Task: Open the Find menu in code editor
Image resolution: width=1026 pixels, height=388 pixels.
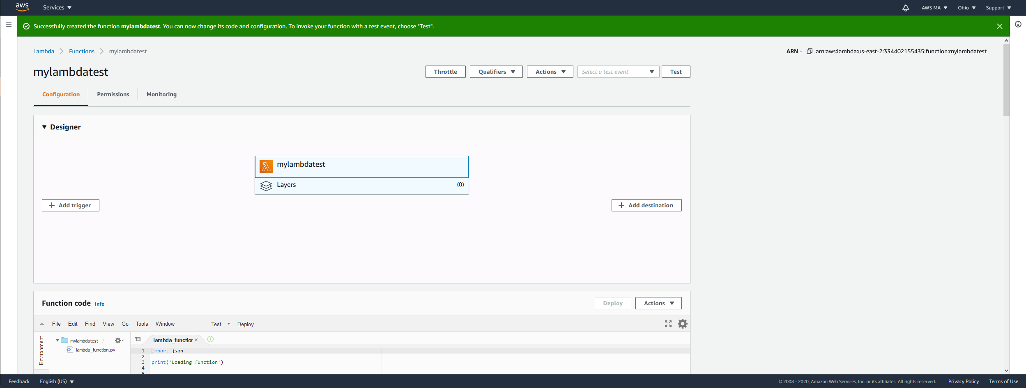Action: 90,324
